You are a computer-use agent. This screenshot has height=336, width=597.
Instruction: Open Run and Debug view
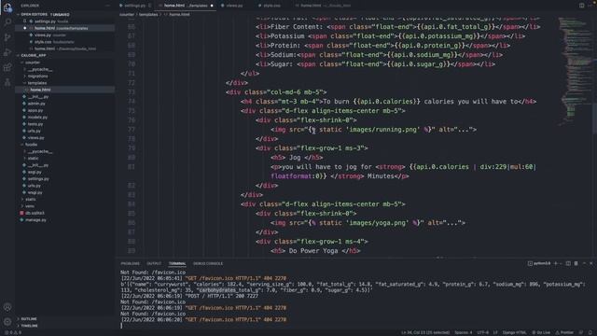point(7,52)
